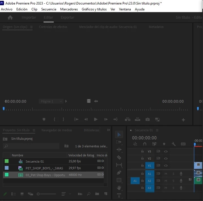Toggle timeline Snap magnet
203x201 pixels.
coord(144,144)
